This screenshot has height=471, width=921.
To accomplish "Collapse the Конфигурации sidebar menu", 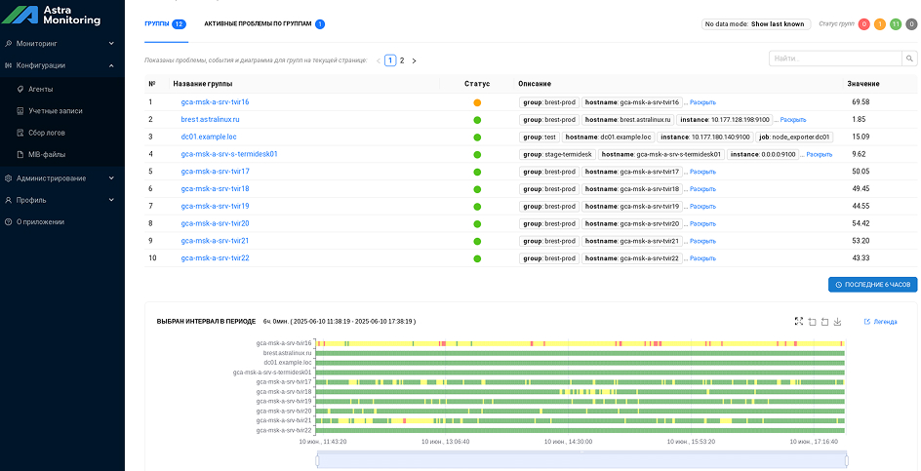I will click(x=62, y=65).
